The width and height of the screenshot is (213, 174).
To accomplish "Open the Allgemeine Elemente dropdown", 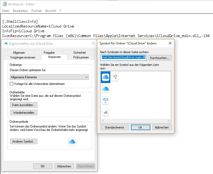I will [x=49, y=77].
